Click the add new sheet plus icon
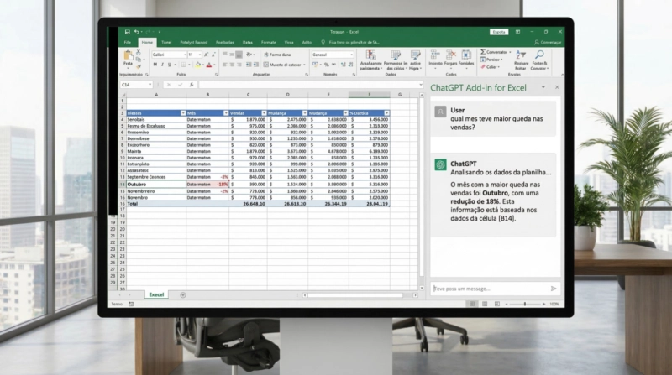Screen dimensions: 672x375 point(183,295)
